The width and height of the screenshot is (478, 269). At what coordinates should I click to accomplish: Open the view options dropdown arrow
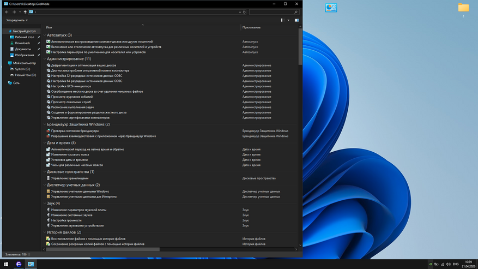click(288, 20)
